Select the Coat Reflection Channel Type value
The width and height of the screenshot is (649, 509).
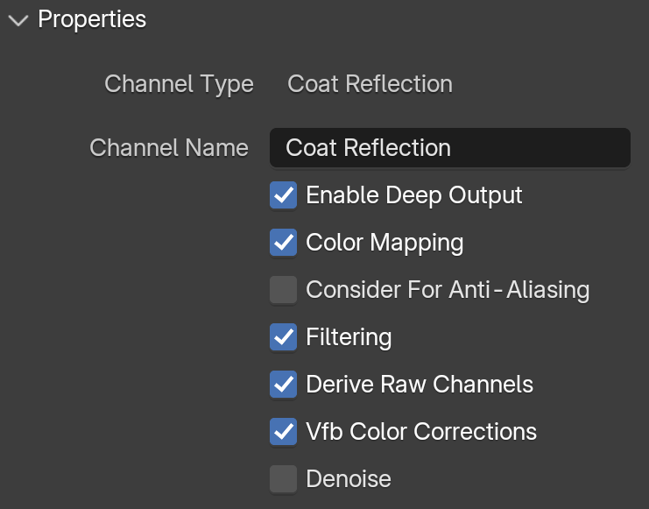[370, 84]
